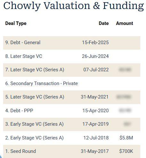
Task: Select 7. Later Stage VC (Series A) row
Action: pyautogui.click(x=72, y=70)
